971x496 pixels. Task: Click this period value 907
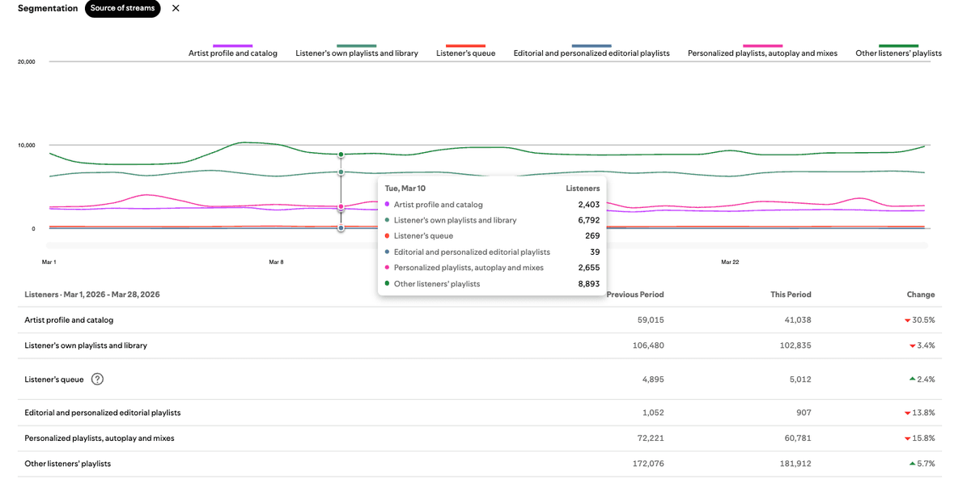point(804,413)
